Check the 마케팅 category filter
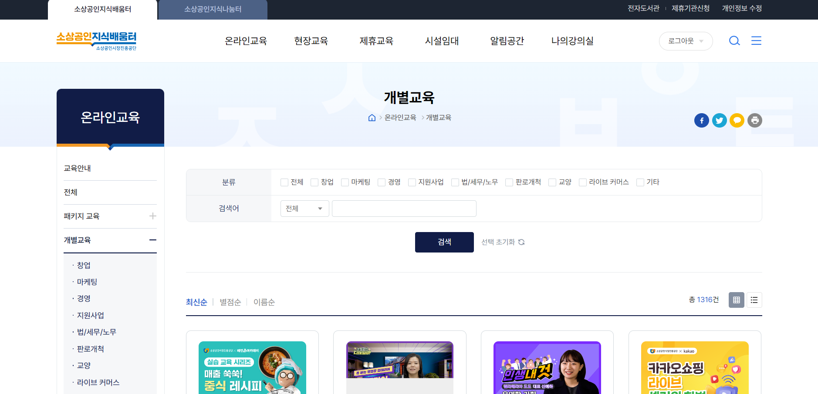This screenshot has height=394, width=818. click(x=345, y=182)
